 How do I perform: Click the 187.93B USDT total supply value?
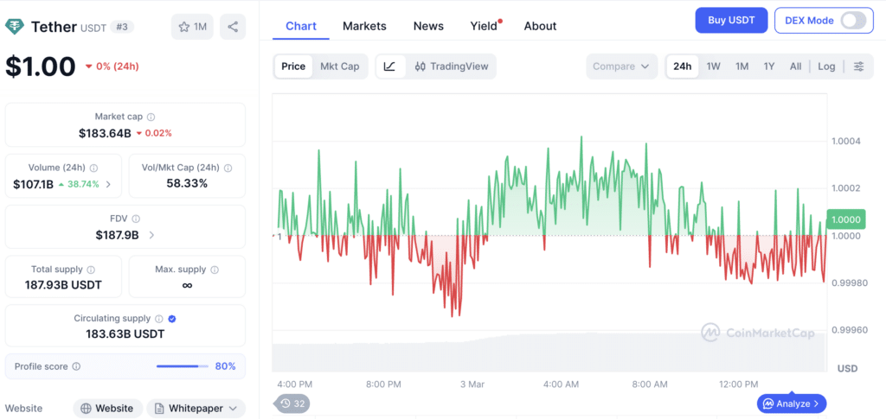63,285
